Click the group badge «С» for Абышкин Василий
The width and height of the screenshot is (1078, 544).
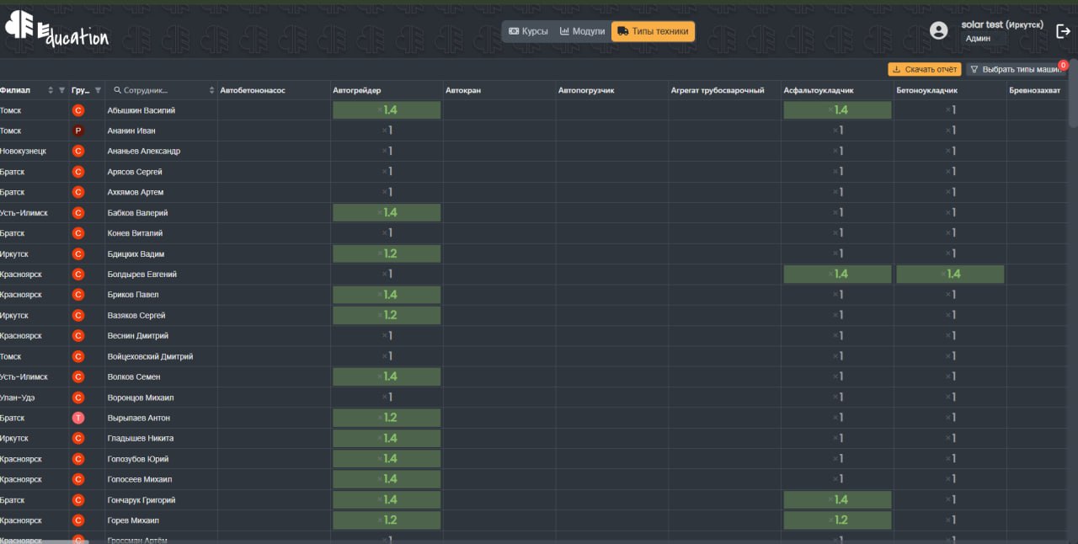click(x=78, y=110)
